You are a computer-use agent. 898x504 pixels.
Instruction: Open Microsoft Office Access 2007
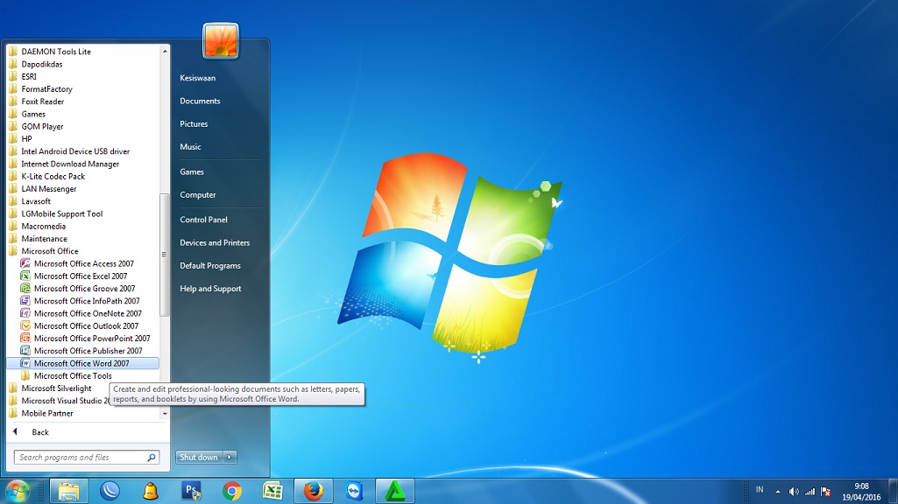click(83, 263)
